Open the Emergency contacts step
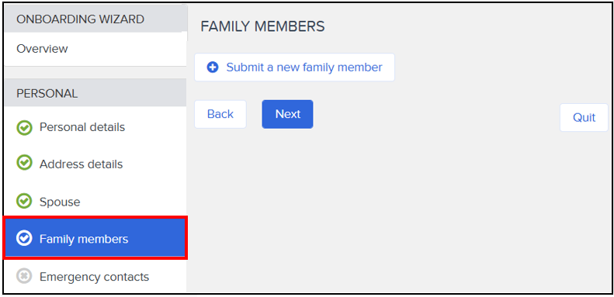The height and width of the screenshot is (297, 614). [x=95, y=277]
